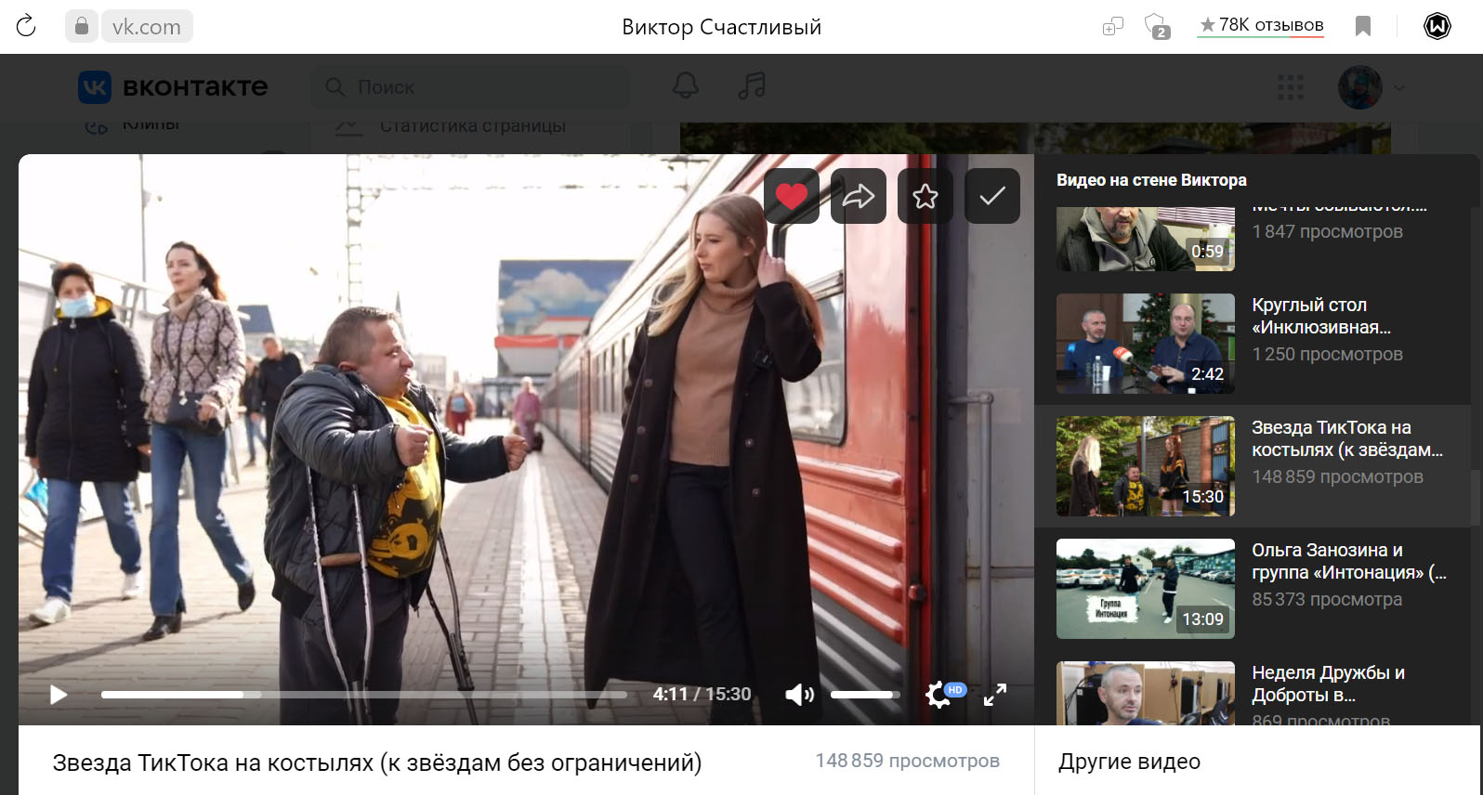The image size is (1483, 795).
Task: Add video to bookmarks with star icon
Action: [x=925, y=196]
